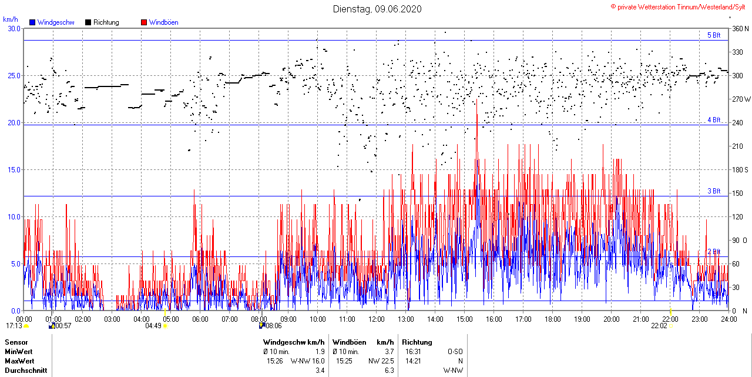Viewport: 752px width, 377px height.
Task: Click the 12:00 time axis label
Action: 377,319
